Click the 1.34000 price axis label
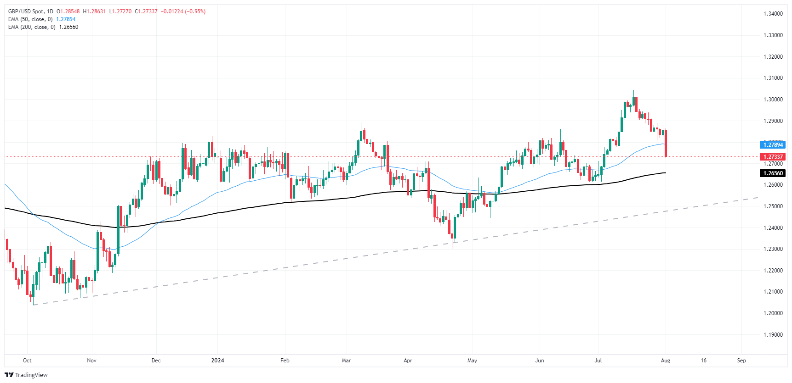 (773, 14)
